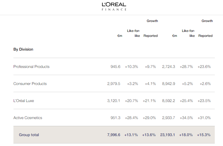This screenshot has width=223, height=146.
Task: Click the L'Oréal Finance logo
Action: pyautogui.click(x=114, y=7)
